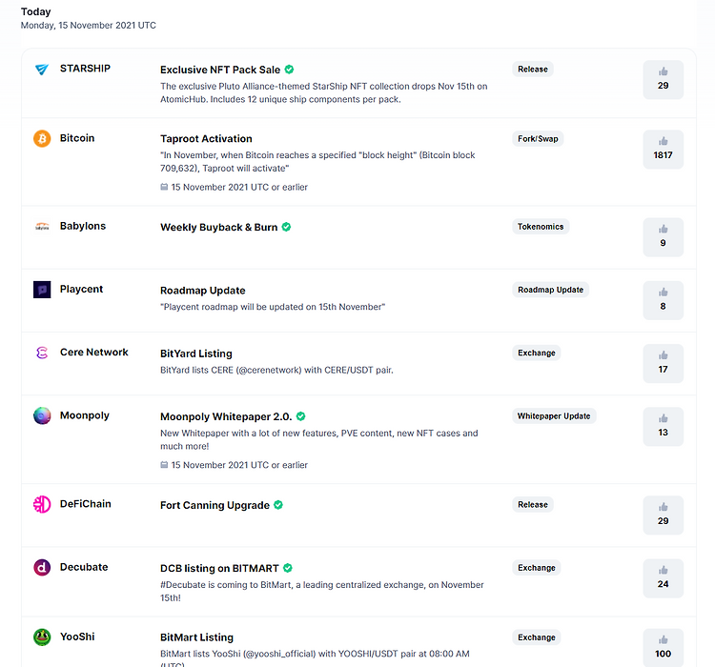Viewport: 715px width, 667px height.
Task: Select the Fork/Swap category tag
Action: pos(538,138)
